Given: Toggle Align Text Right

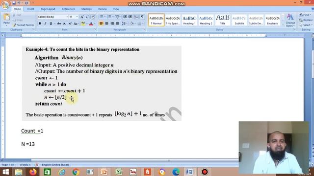Looking at the screenshot, I should click(112, 23).
